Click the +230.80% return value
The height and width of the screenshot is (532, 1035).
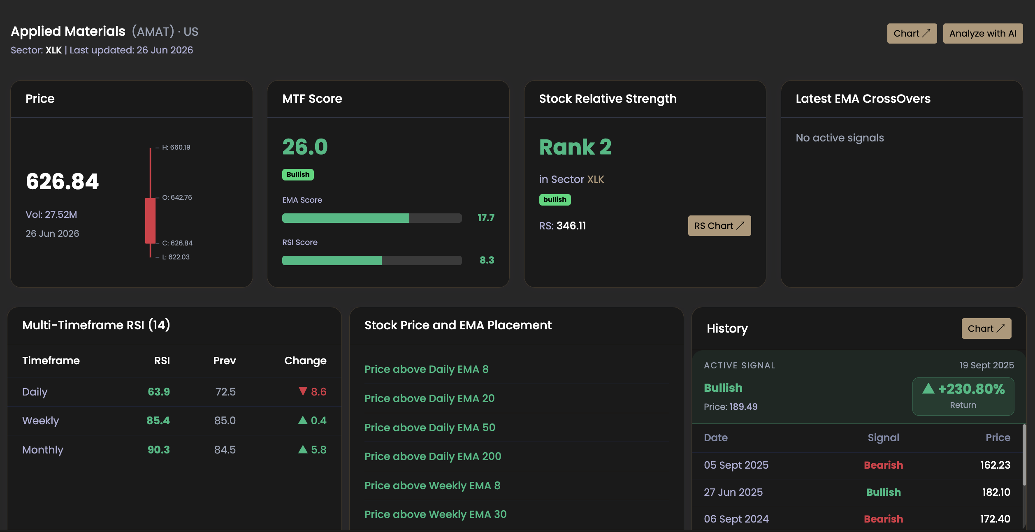[x=971, y=389]
